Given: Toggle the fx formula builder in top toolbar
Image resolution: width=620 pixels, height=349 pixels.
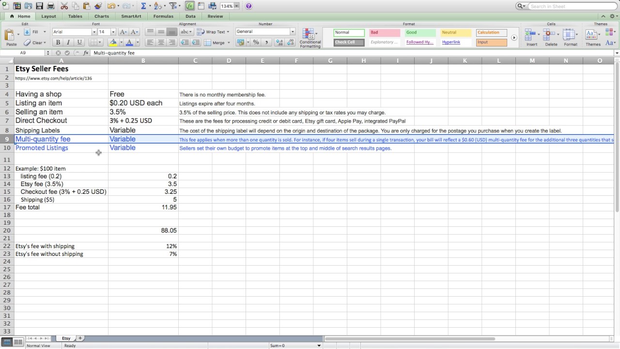Looking at the screenshot, I should tap(190, 6).
